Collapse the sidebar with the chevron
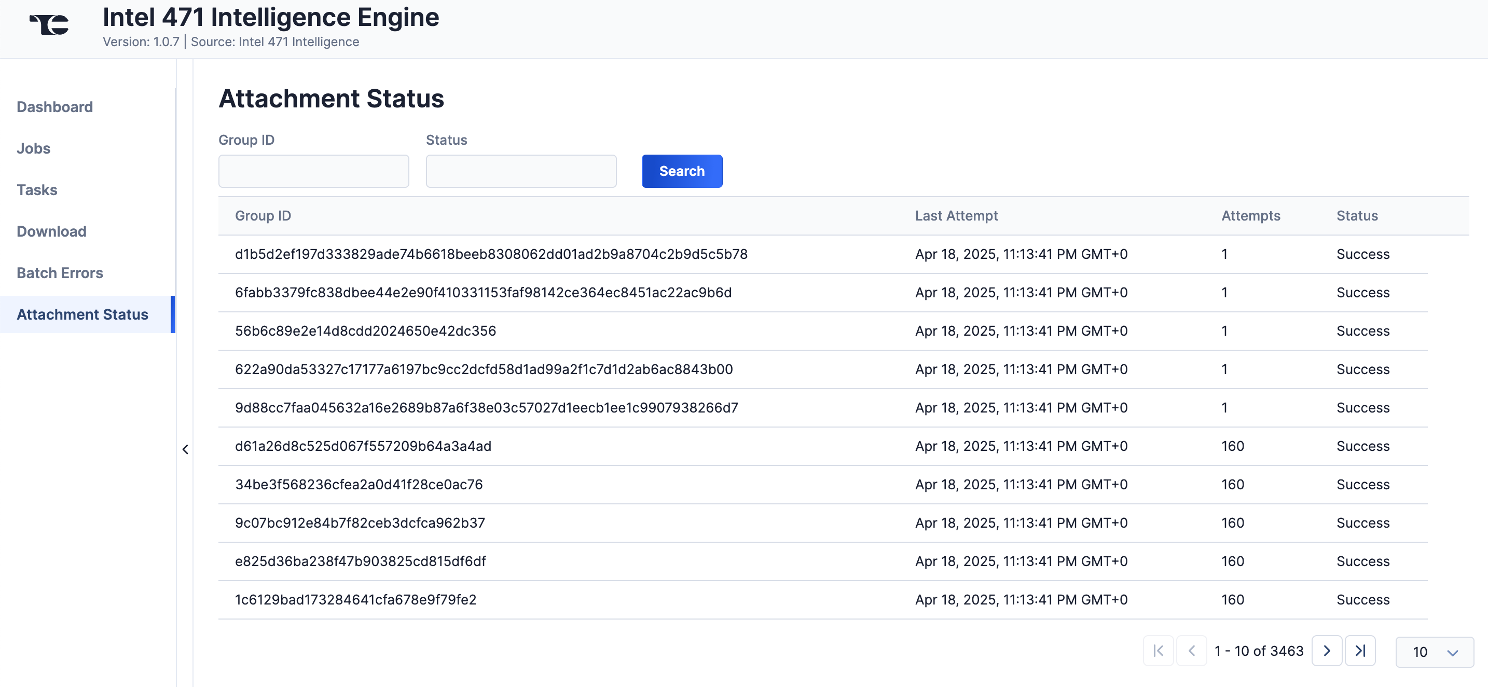The width and height of the screenshot is (1488, 687). (x=185, y=449)
